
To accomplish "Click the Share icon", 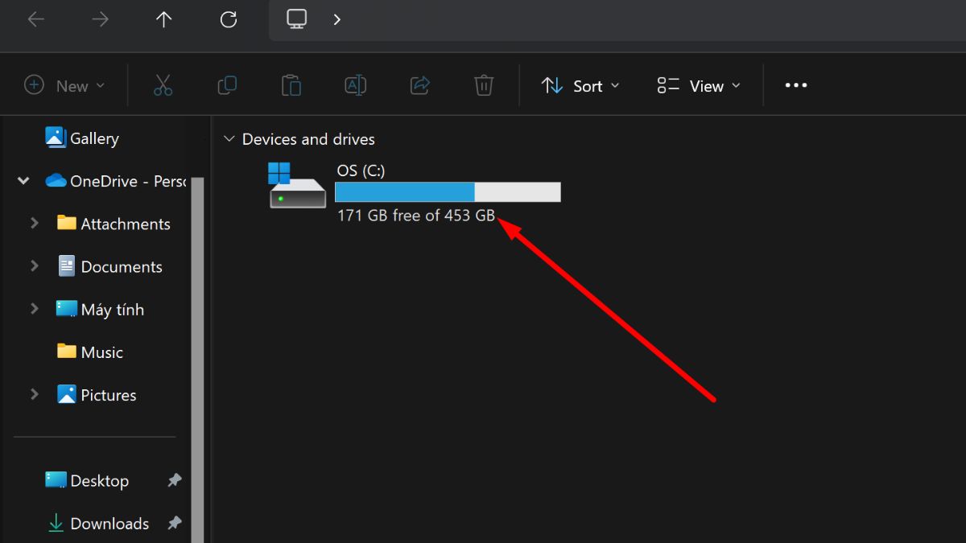I will click(419, 84).
